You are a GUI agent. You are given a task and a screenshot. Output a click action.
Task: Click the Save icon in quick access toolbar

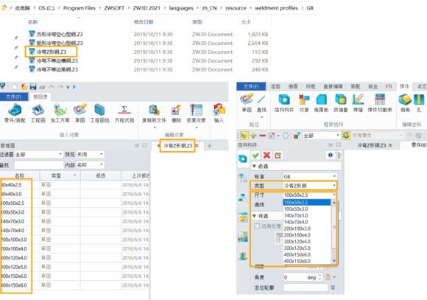pos(33,87)
